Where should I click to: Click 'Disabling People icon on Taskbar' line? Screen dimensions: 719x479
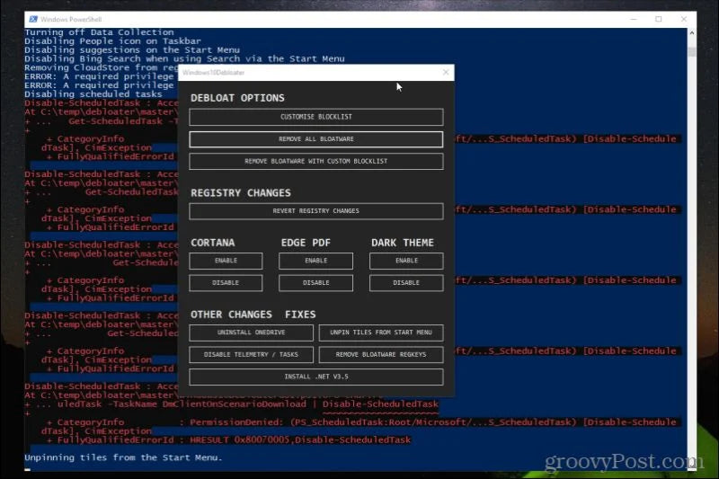(x=113, y=41)
